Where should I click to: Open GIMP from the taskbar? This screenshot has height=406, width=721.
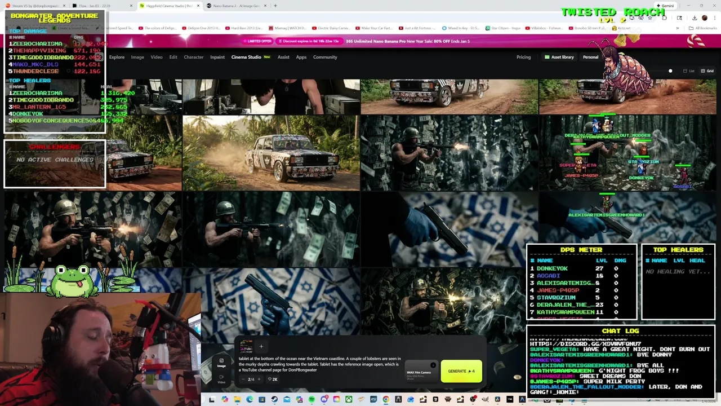point(485,399)
